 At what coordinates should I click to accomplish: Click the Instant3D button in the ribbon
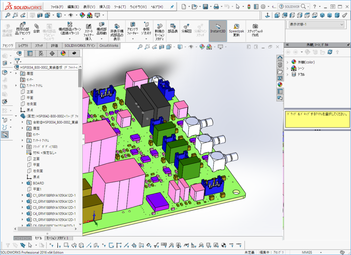pyautogui.click(x=218, y=31)
